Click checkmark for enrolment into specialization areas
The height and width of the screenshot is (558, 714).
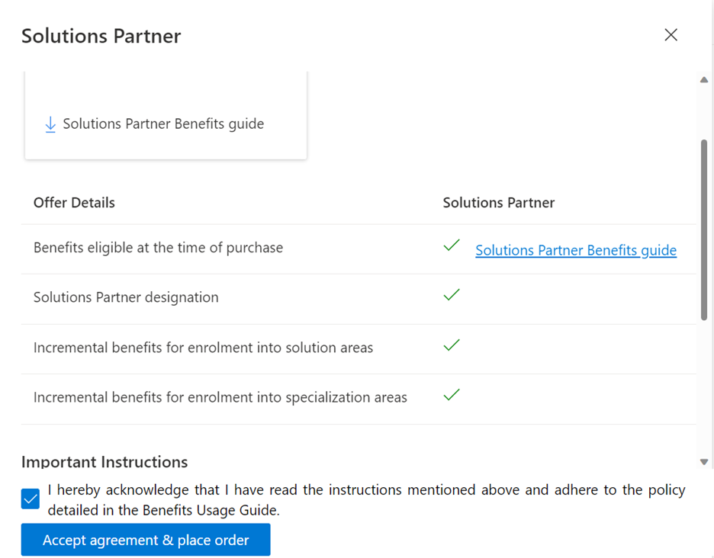pos(452,395)
